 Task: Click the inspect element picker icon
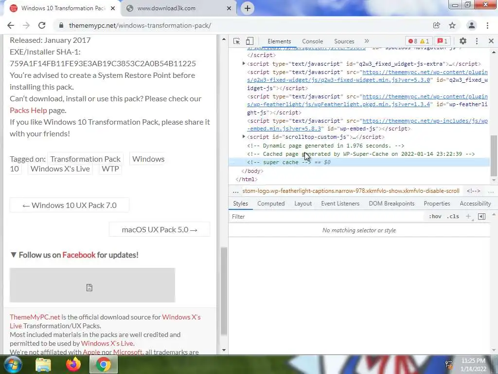[x=236, y=41]
